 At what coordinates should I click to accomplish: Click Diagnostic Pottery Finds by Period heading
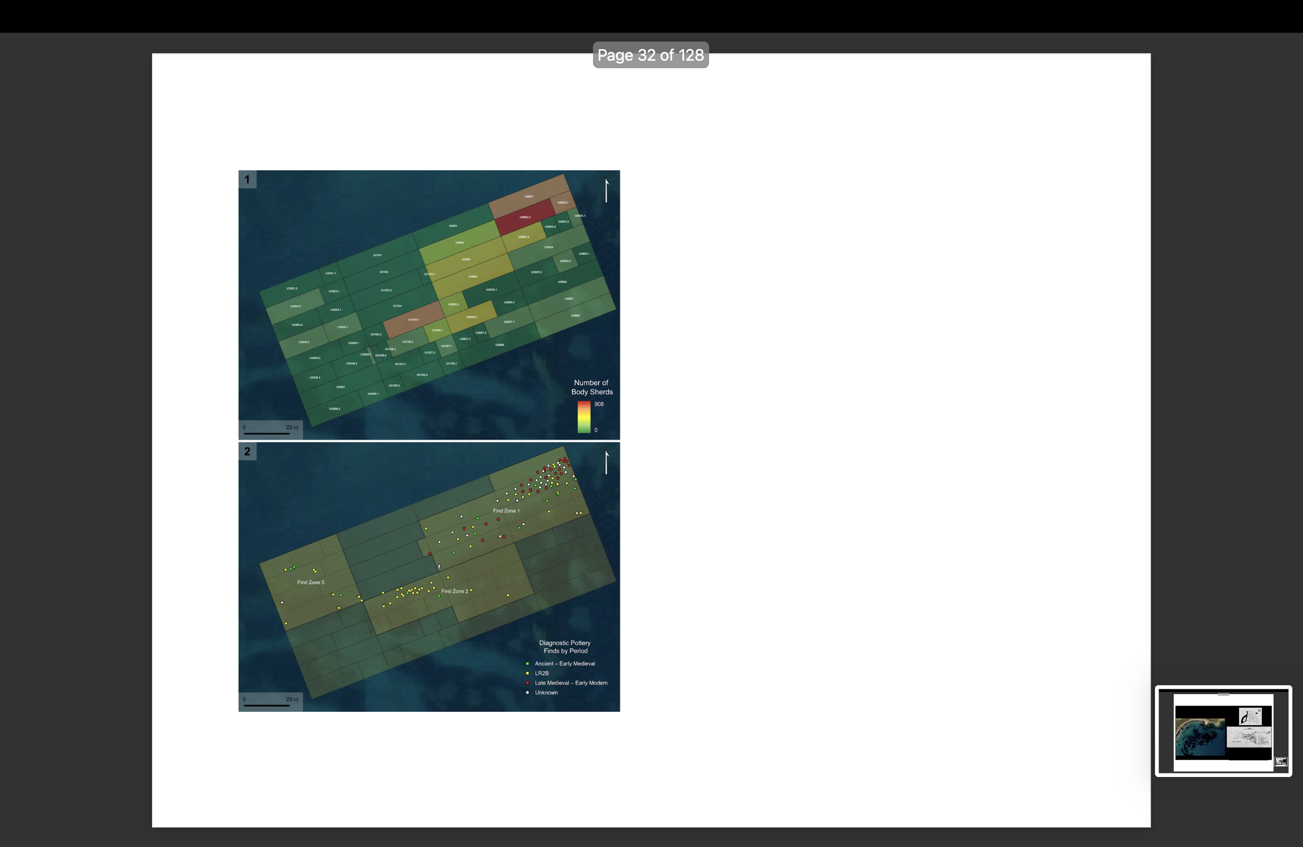pyautogui.click(x=565, y=647)
